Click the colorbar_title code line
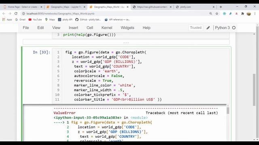This screenshot has height=145, width=259. [118, 99]
